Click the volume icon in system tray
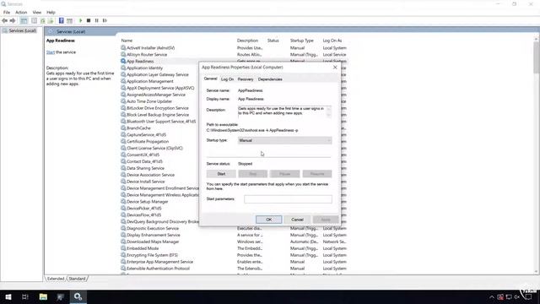540x304 pixels. [517, 297]
